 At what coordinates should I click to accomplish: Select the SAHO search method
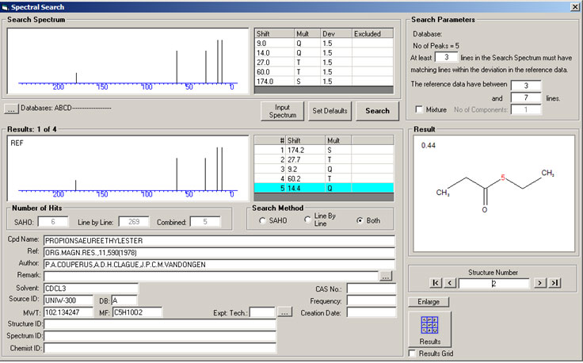(x=261, y=220)
